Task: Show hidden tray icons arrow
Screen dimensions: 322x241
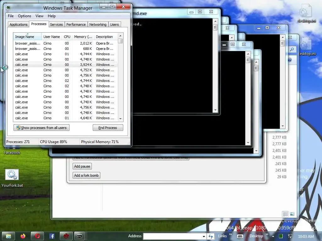Action: 273,236
